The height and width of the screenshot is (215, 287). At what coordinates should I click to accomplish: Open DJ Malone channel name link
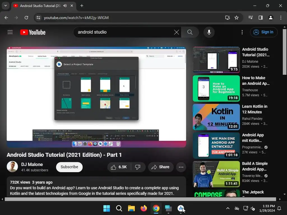click(x=32, y=164)
